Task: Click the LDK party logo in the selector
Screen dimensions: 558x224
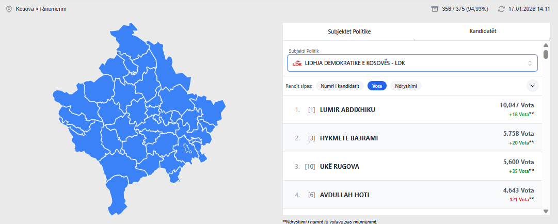Action: [x=297, y=63]
